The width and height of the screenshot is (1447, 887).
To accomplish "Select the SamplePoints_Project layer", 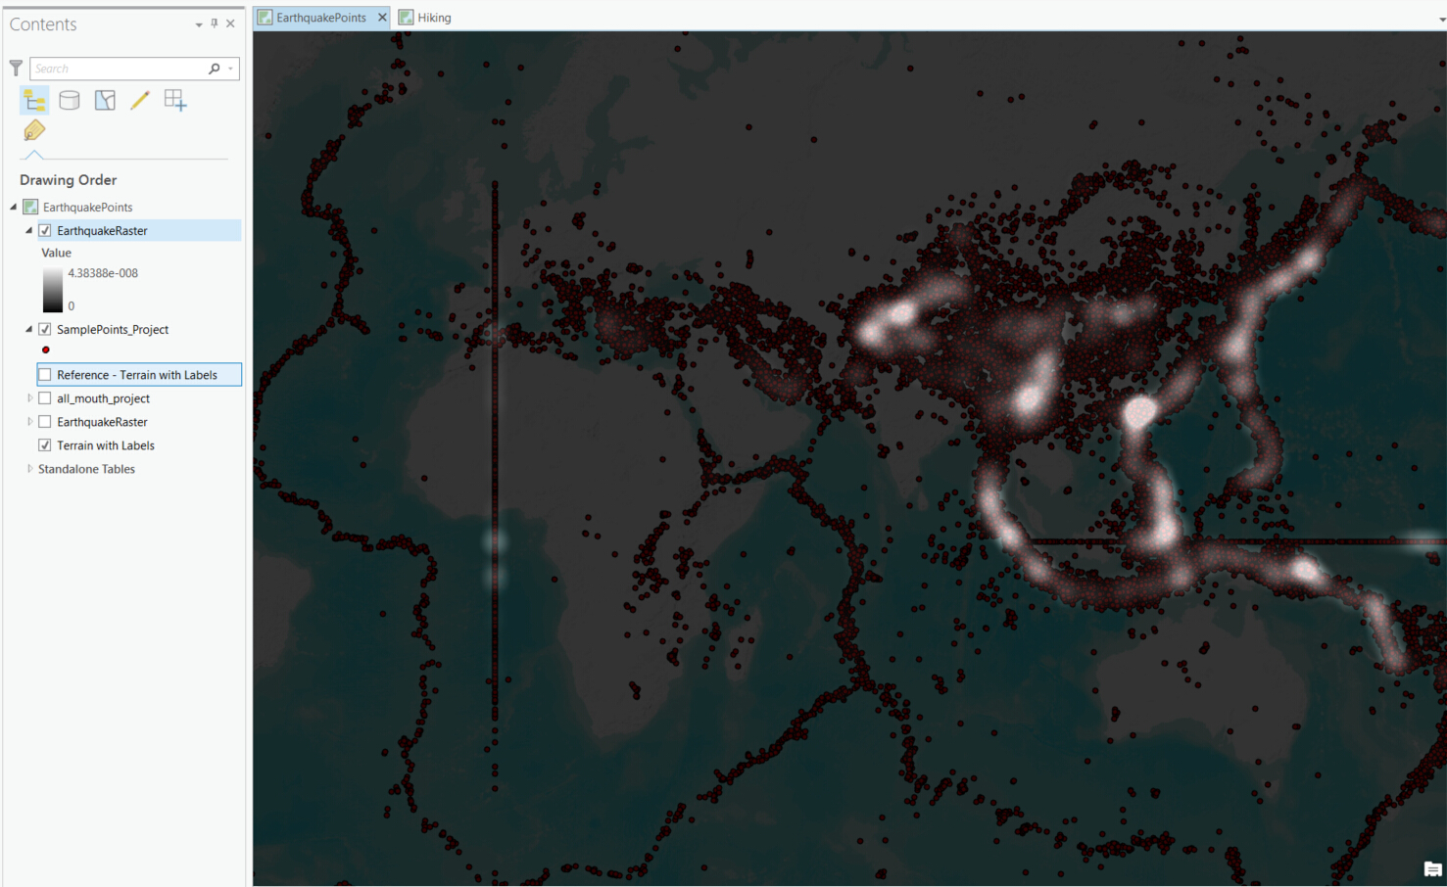I will tap(113, 329).
